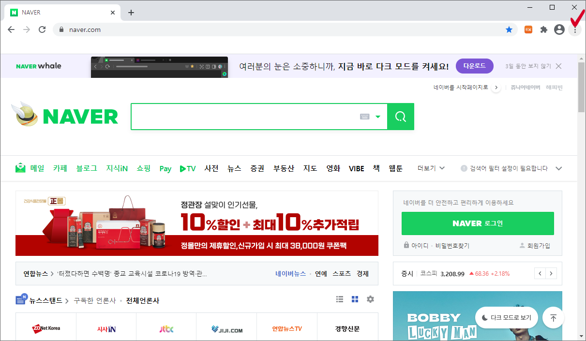This screenshot has width=586, height=341.
Task: Switch the newsstand to grid view
Action: click(355, 299)
